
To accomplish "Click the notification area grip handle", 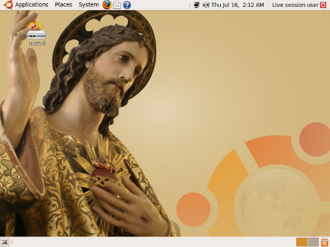I will [x=189, y=5].
